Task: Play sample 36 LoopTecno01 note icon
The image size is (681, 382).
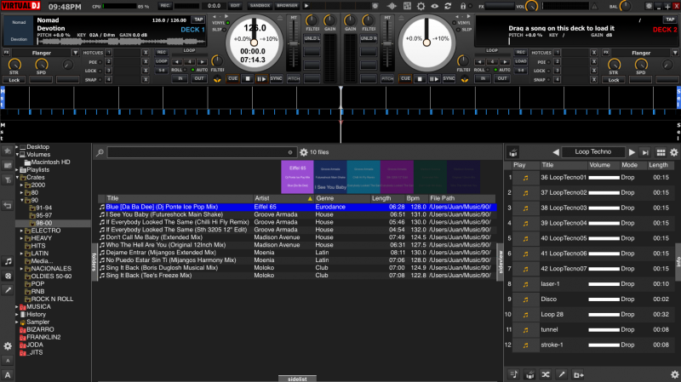Action: pyautogui.click(x=525, y=178)
